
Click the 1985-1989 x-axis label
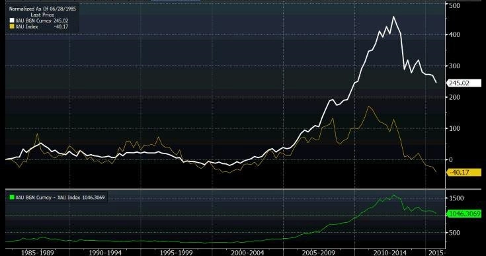(37, 253)
